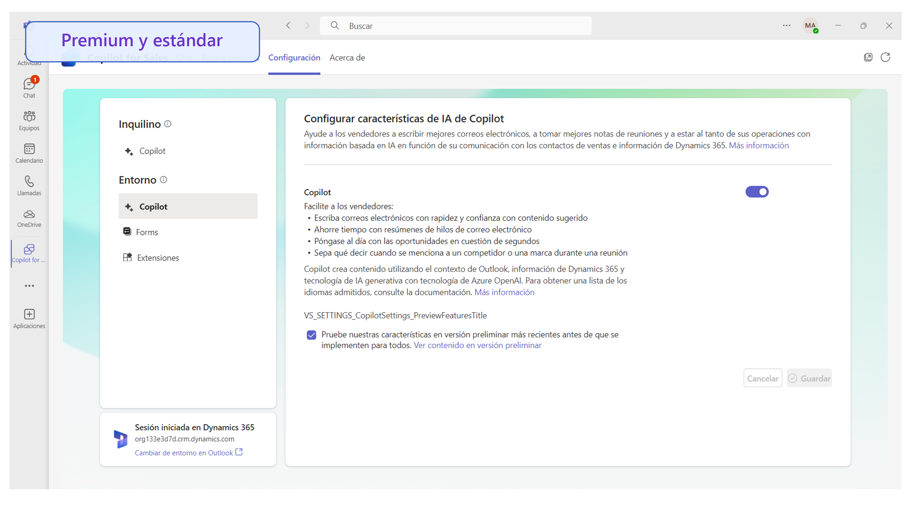Click the Cancelar button

(762, 378)
